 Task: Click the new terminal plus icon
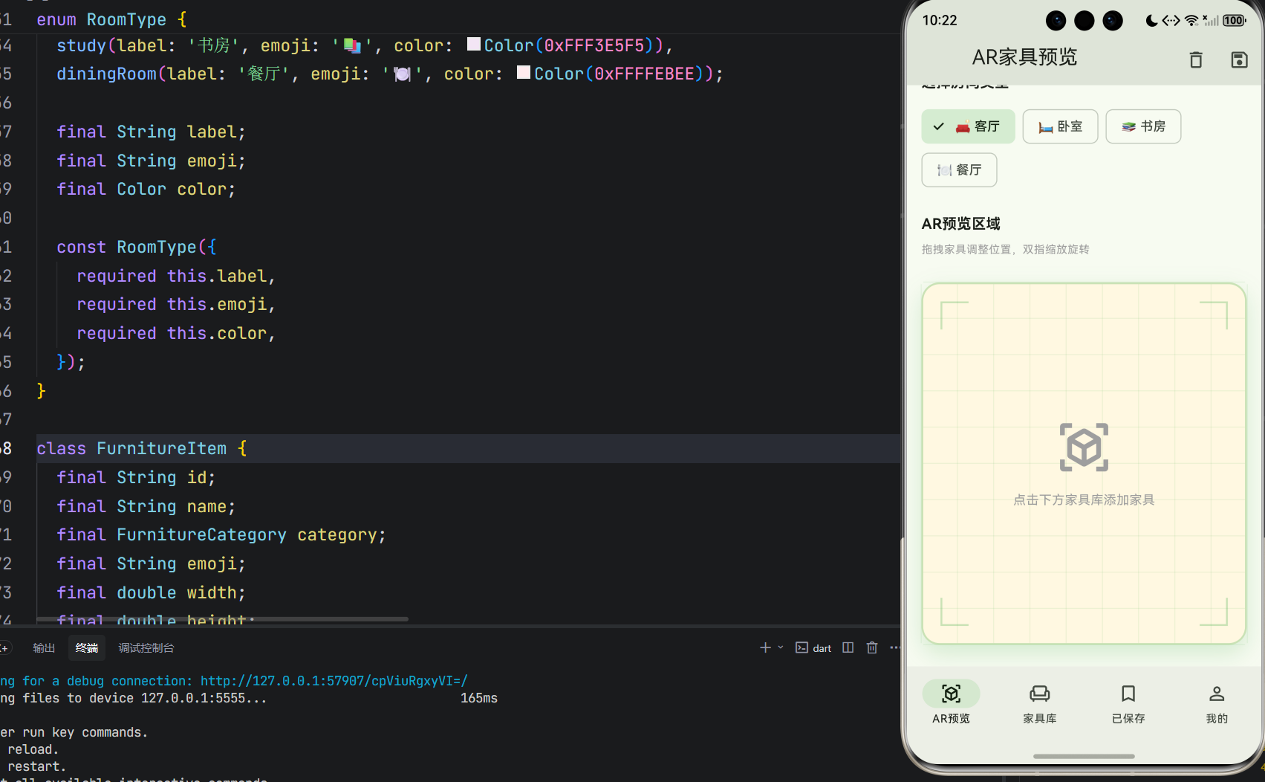coord(765,647)
